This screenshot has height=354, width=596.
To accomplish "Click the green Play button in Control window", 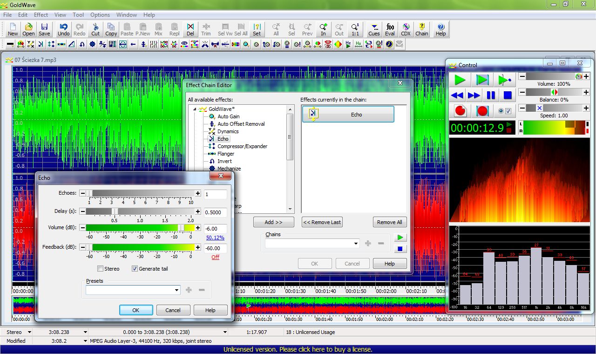I will 460,80.
